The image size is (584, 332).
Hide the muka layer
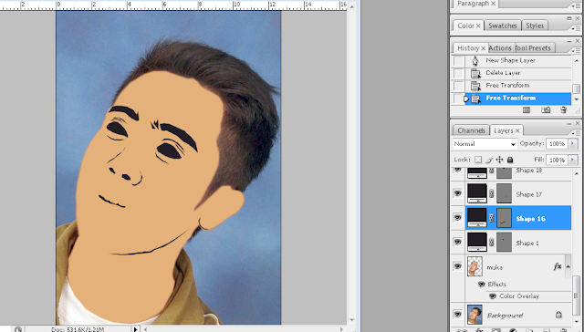point(458,266)
